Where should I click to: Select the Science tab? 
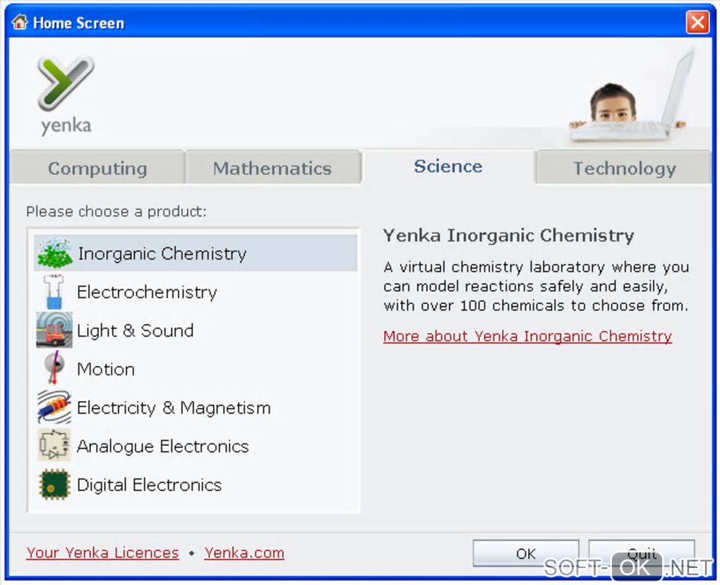(x=448, y=167)
